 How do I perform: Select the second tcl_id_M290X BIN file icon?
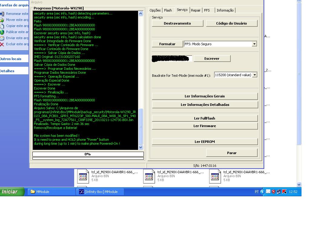(x=149, y=176)
